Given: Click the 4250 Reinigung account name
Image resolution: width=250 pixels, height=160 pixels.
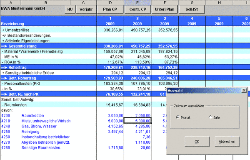Looking at the screenshot, I should pos(30,132).
